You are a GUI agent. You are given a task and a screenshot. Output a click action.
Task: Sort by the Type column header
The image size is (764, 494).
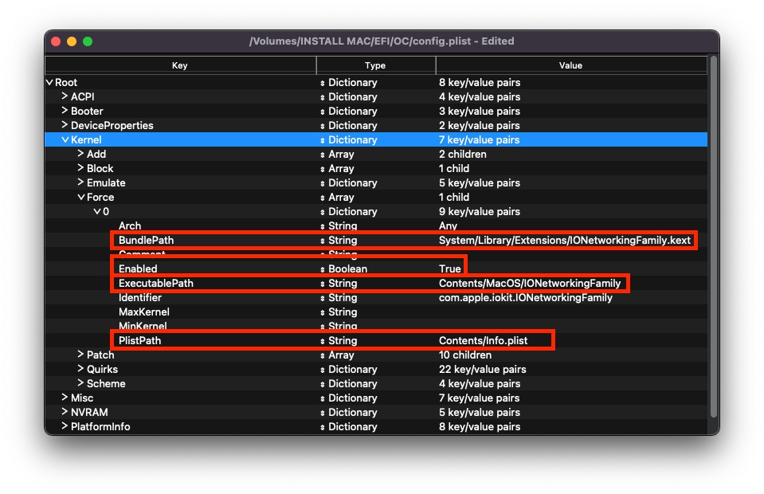[375, 65]
